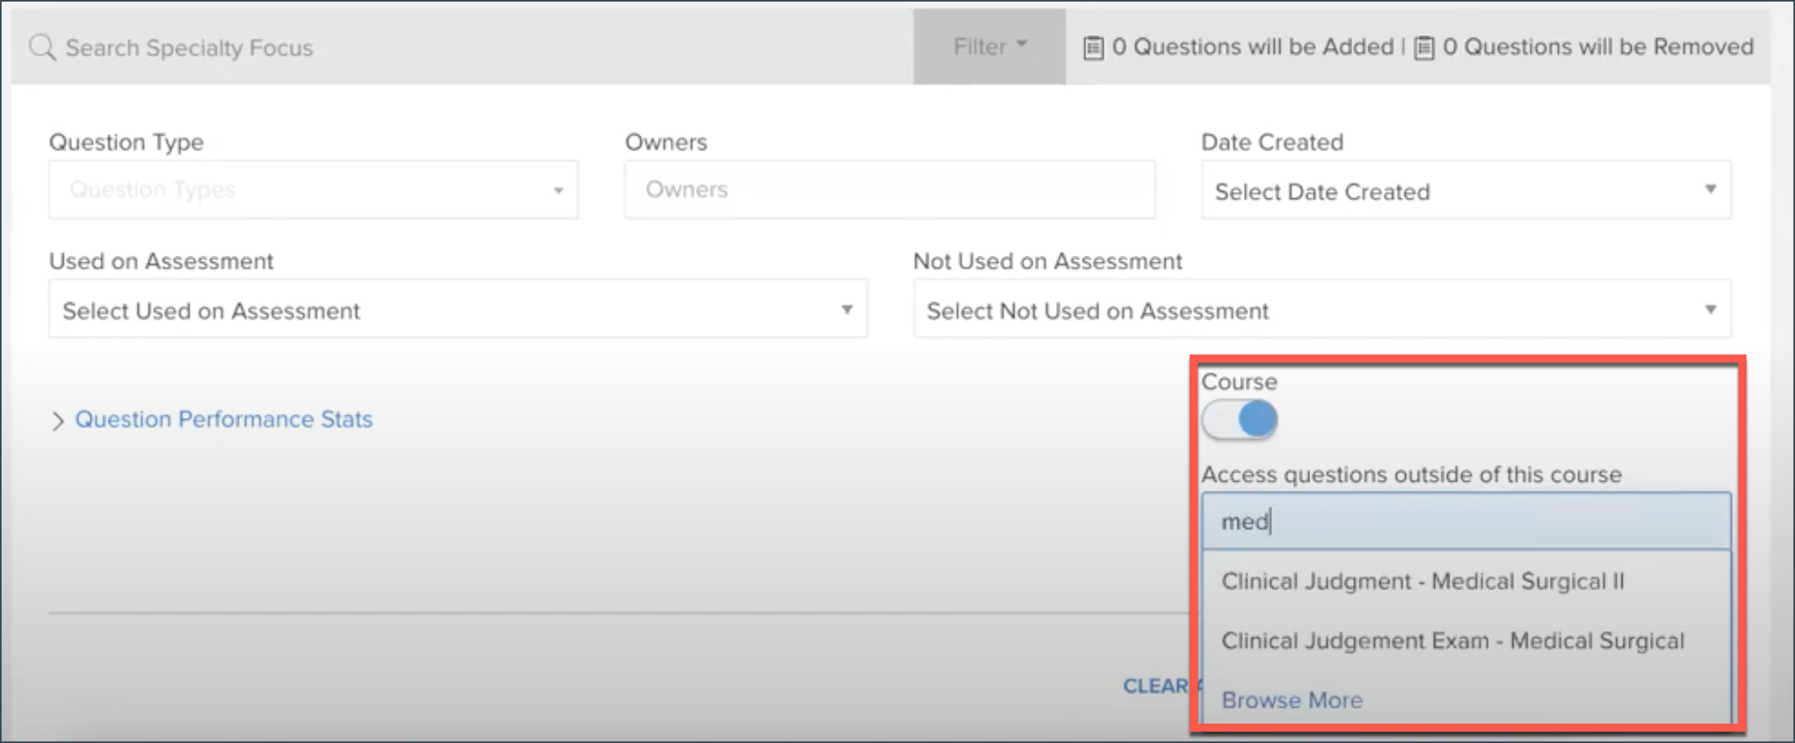Expand the Question Performance Stats section
Screen dimensions: 1795x743
click(x=223, y=419)
